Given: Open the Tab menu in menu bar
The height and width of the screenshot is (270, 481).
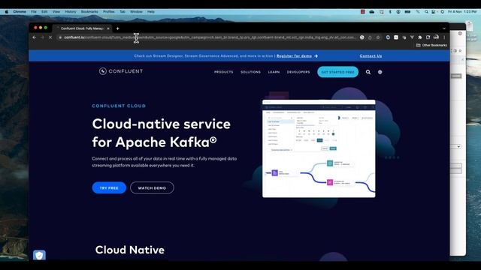Looking at the screenshot, I should coord(123,12).
